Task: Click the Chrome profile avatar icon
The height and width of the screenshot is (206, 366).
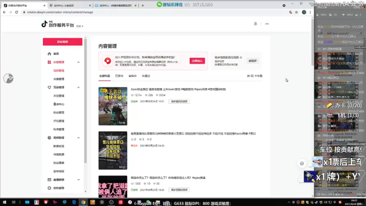Action: click(304, 12)
